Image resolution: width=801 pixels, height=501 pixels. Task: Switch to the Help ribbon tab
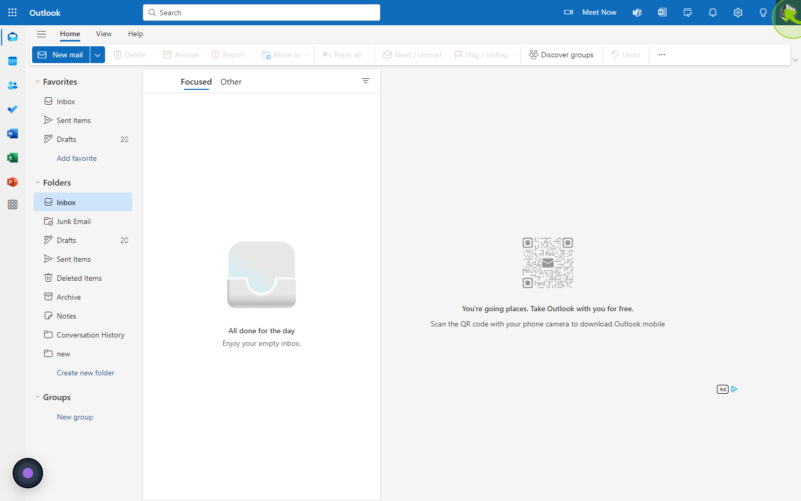click(x=136, y=34)
